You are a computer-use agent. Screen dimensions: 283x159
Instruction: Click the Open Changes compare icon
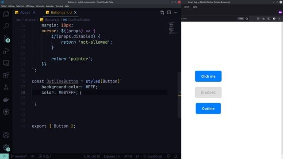pyautogui.click(x=162, y=12)
